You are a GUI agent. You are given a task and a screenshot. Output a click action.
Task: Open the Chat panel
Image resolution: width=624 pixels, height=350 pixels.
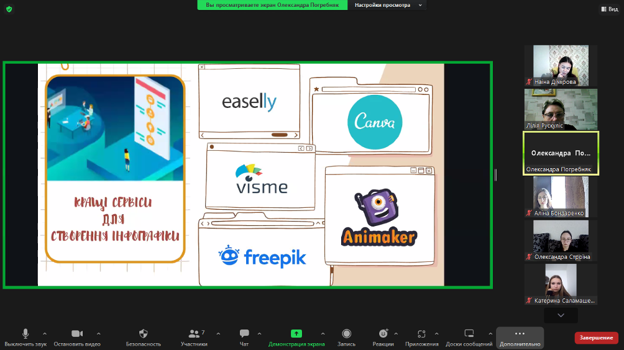(x=244, y=334)
